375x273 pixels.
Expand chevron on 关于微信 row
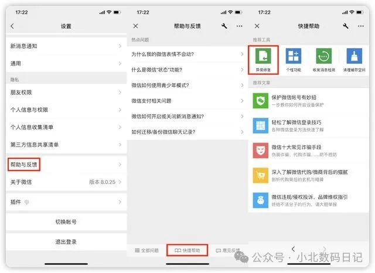120,182
